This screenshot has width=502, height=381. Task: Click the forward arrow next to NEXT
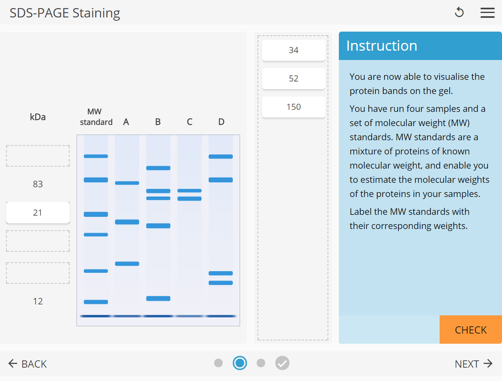click(x=489, y=364)
